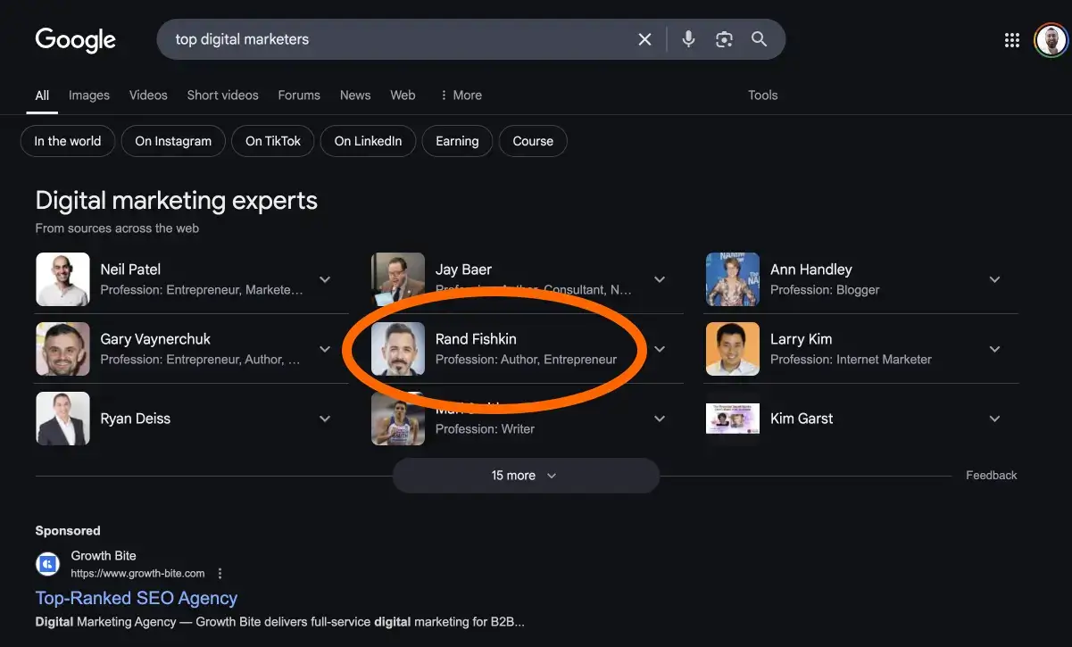1072x647 pixels.
Task: Select the Kim Garst name
Action: [802, 419]
